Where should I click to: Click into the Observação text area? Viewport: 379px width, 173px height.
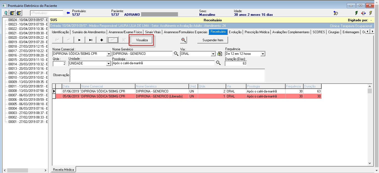coord(167,75)
